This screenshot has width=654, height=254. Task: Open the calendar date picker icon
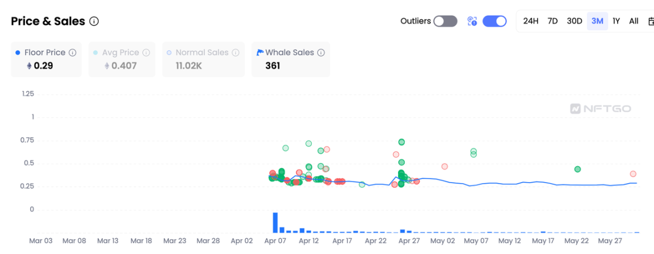point(651,22)
